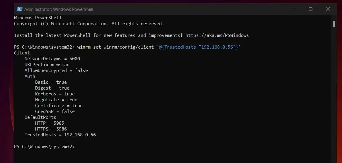Click the window title 'Administrator: Windows PowerShell'
Viewport: 342px width, 163px height.
[59, 9]
